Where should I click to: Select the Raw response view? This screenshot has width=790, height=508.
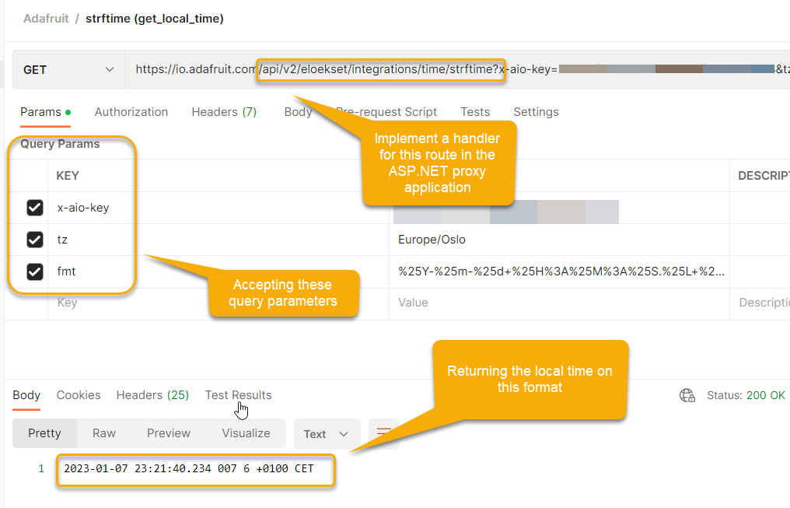click(x=103, y=433)
